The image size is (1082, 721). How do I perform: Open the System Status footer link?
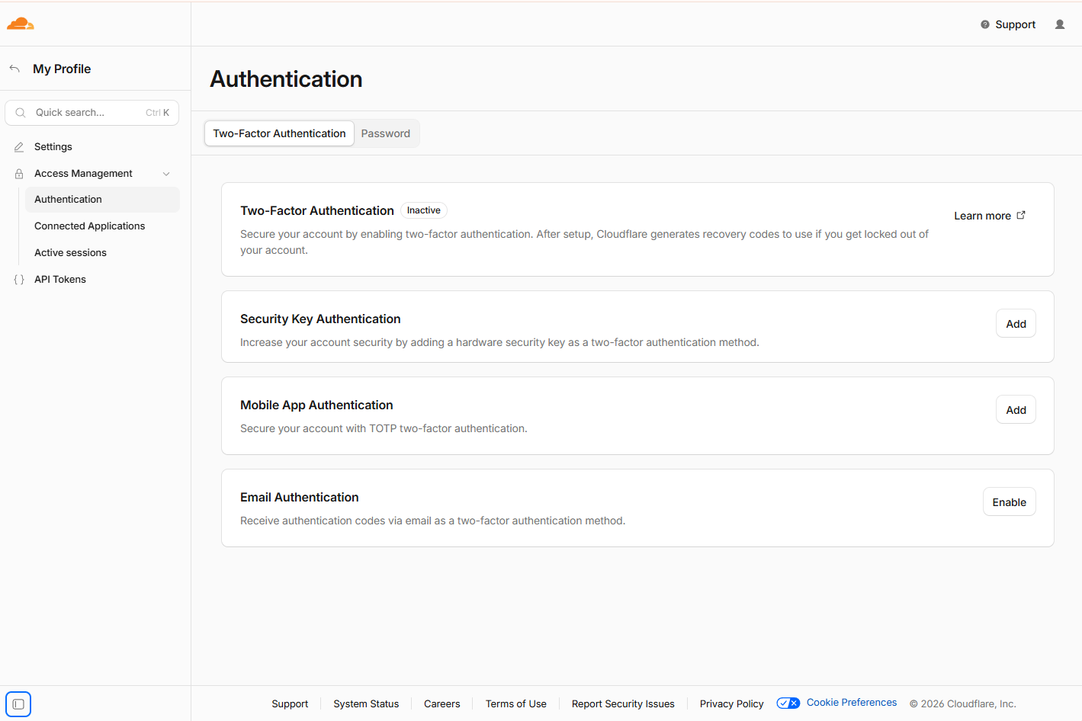[x=366, y=704]
